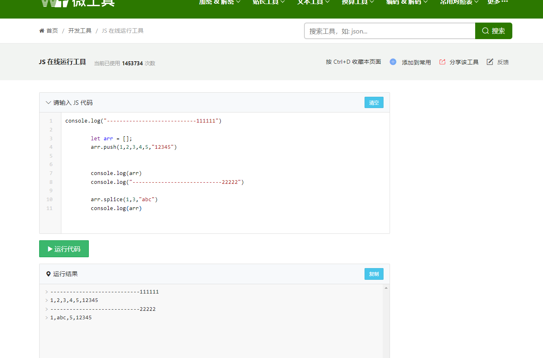Open the 加密 & 解密 dropdown menu
The width and height of the screenshot is (543, 358).
[x=220, y=2]
